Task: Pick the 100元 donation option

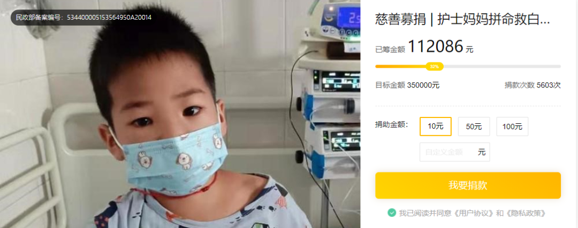Action: click(512, 127)
